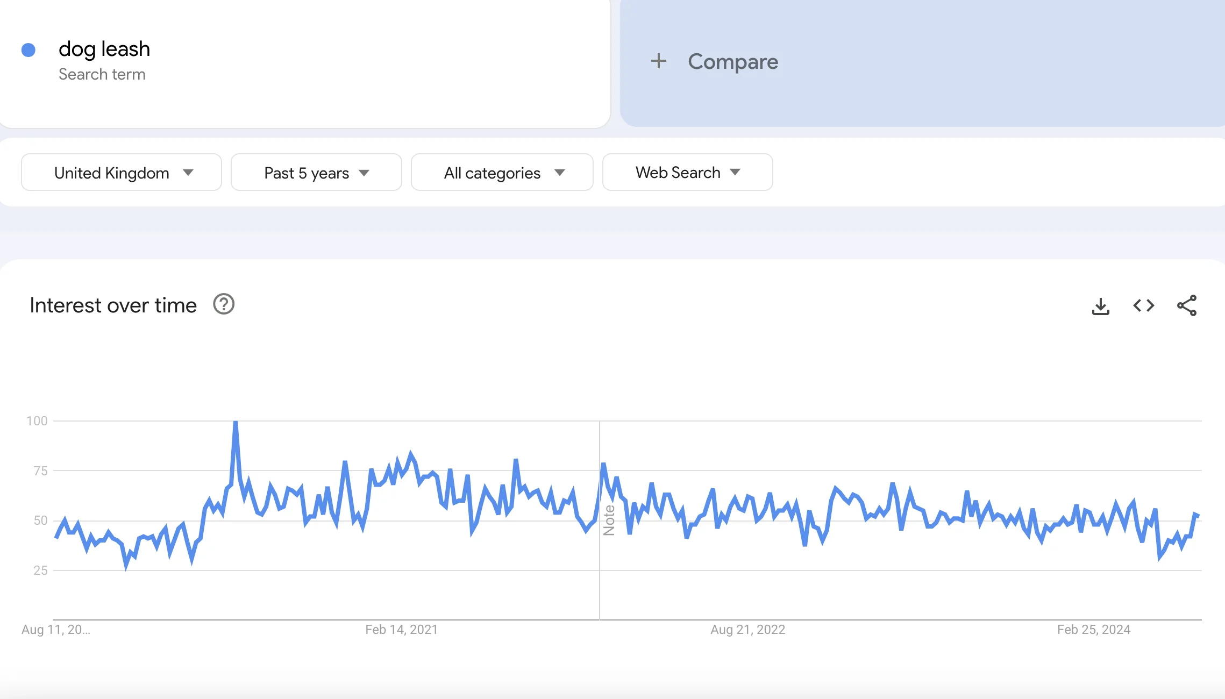Click the Feb 14, 2021 axis label
Screen dimensions: 1225x699
[401, 630]
